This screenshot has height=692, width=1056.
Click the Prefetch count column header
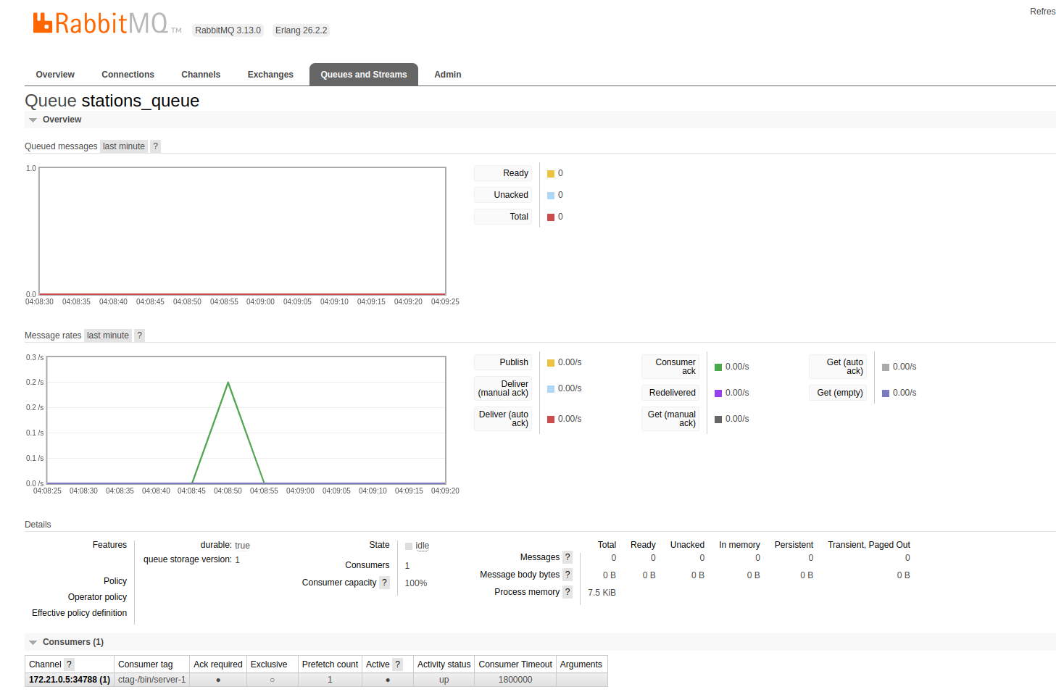tap(330, 664)
